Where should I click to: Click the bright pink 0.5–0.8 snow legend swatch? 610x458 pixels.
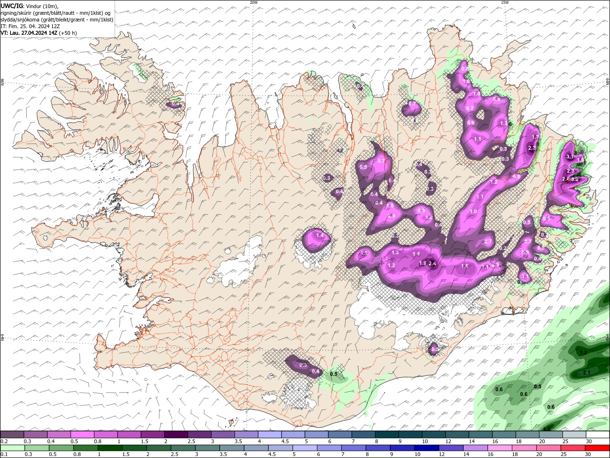pyautogui.click(x=82, y=435)
